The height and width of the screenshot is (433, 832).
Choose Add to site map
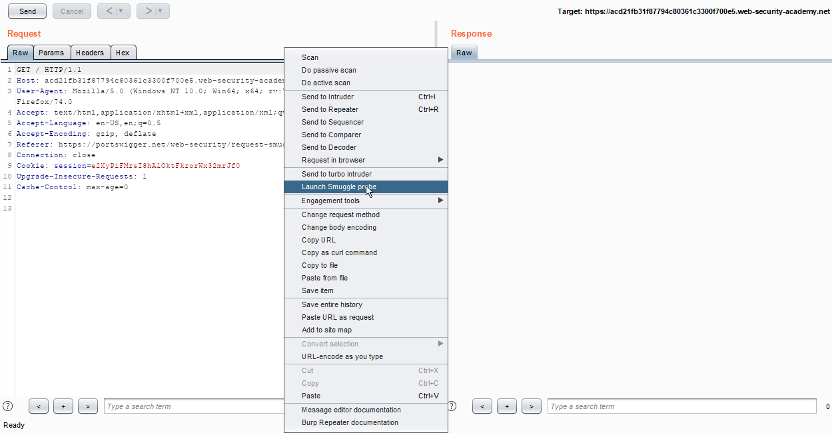tap(366, 330)
